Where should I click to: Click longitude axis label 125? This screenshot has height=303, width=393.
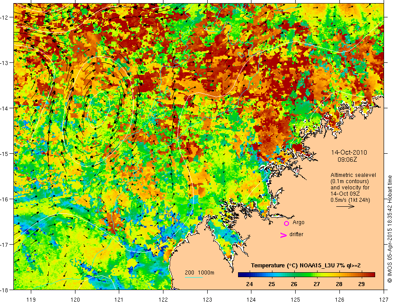click(x=296, y=299)
